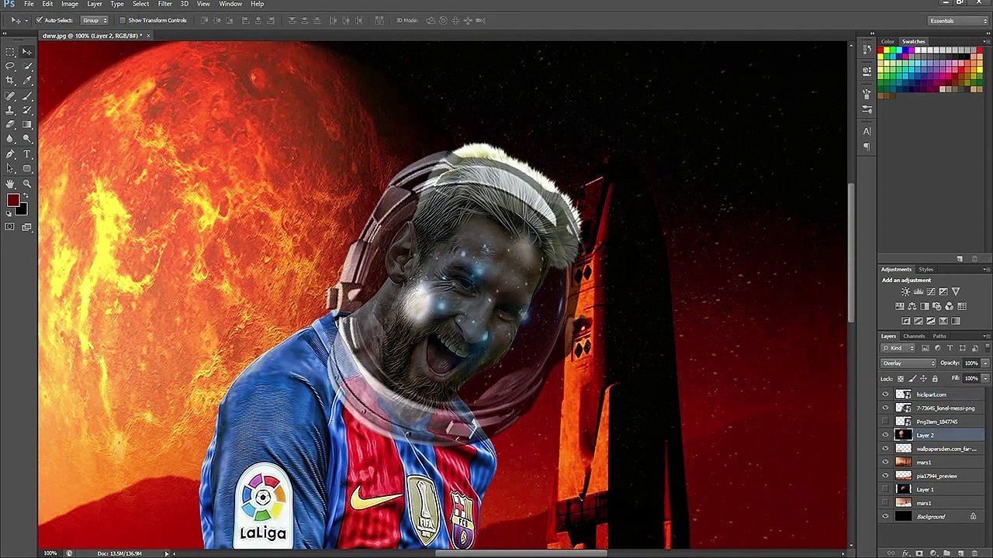Open the Window menu
993x558 pixels.
(230, 4)
